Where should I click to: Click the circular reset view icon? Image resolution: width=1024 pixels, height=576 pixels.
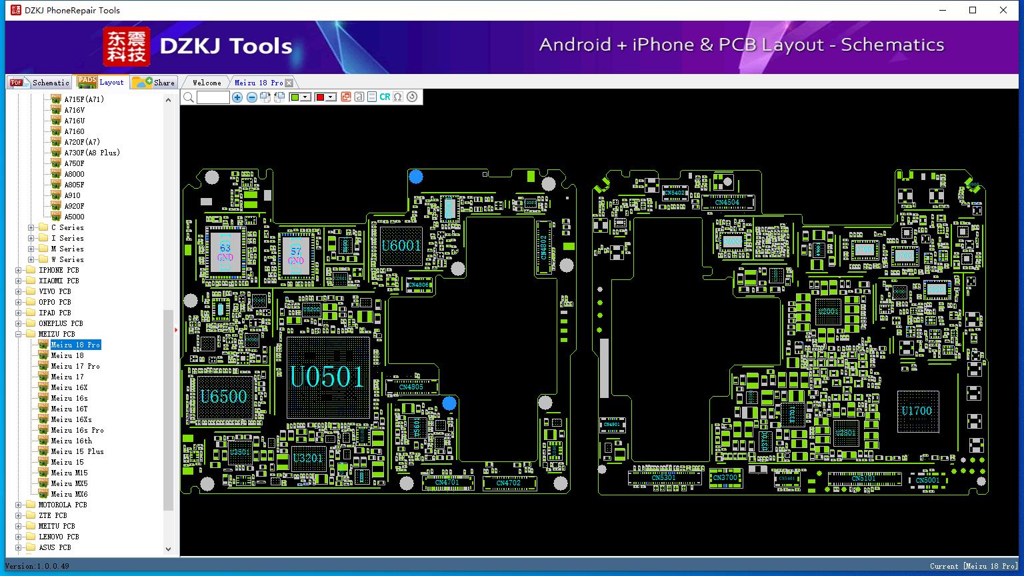[412, 97]
